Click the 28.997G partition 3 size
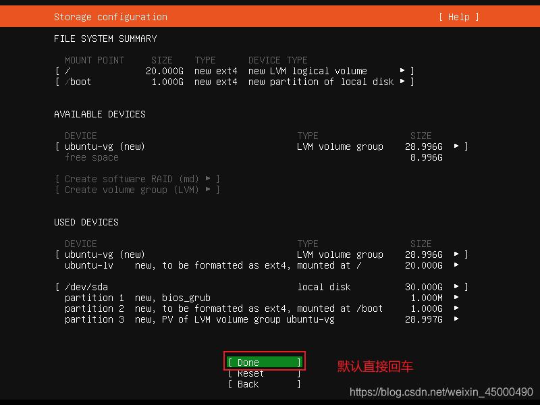The height and width of the screenshot is (405, 540). (x=424, y=319)
